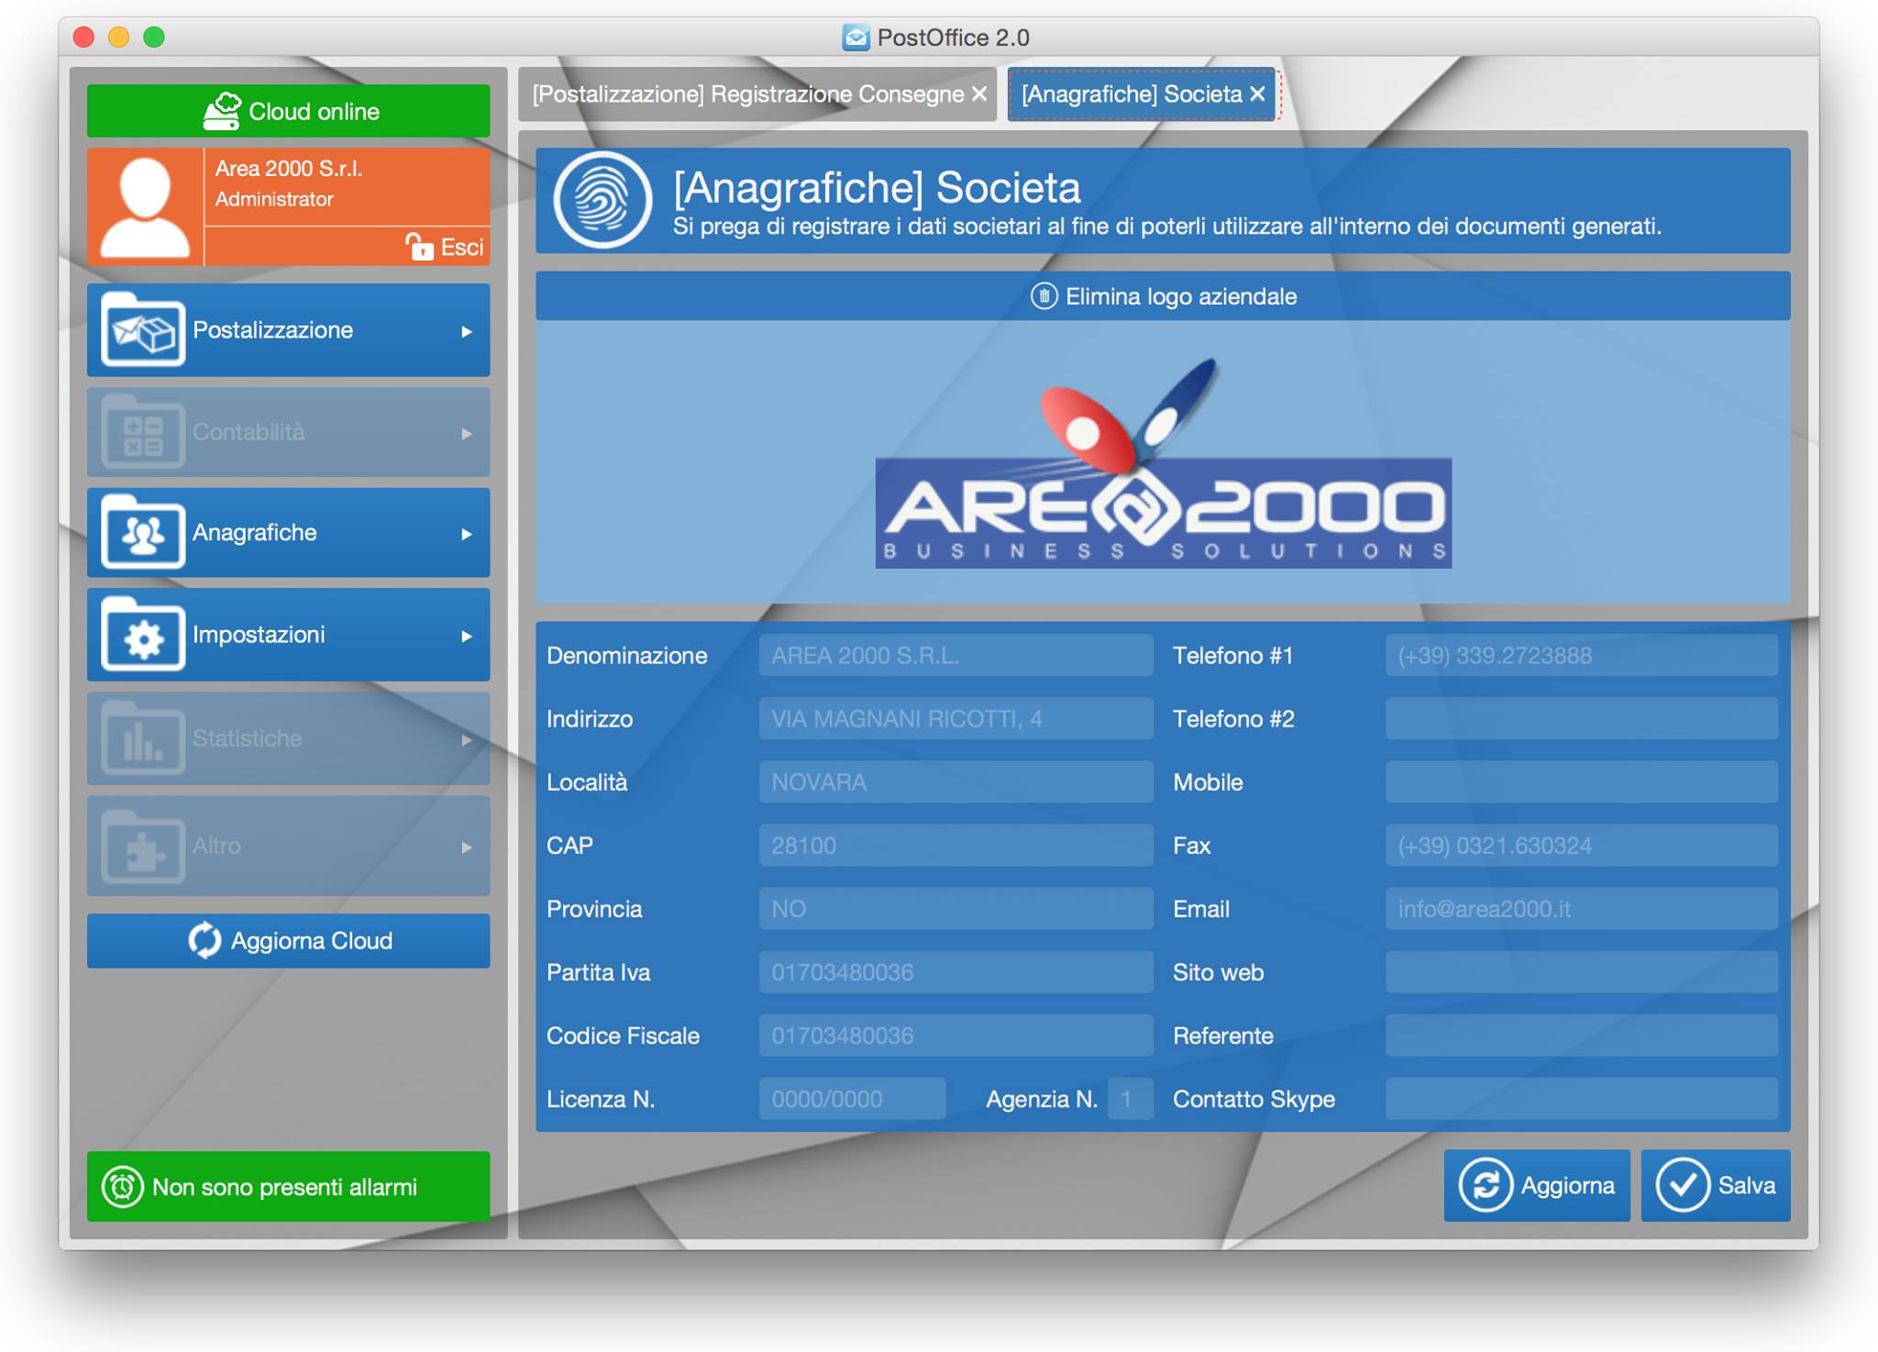1878x1352 pixels.
Task: Click the Area 2000 company logo image
Action: point(1163,463)
